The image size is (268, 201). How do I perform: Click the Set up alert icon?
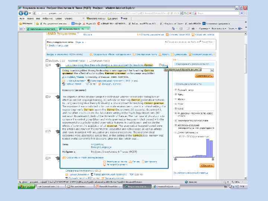(138, 35)
